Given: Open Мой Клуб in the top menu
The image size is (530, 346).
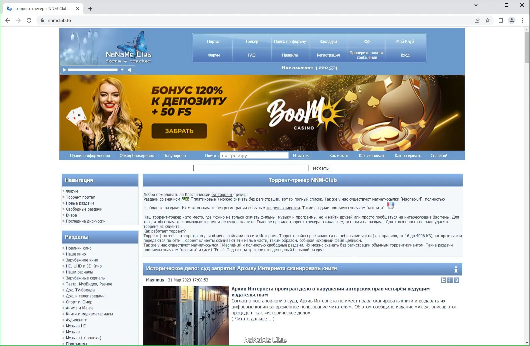Looking at the screenshot, I should coord(405,42).
